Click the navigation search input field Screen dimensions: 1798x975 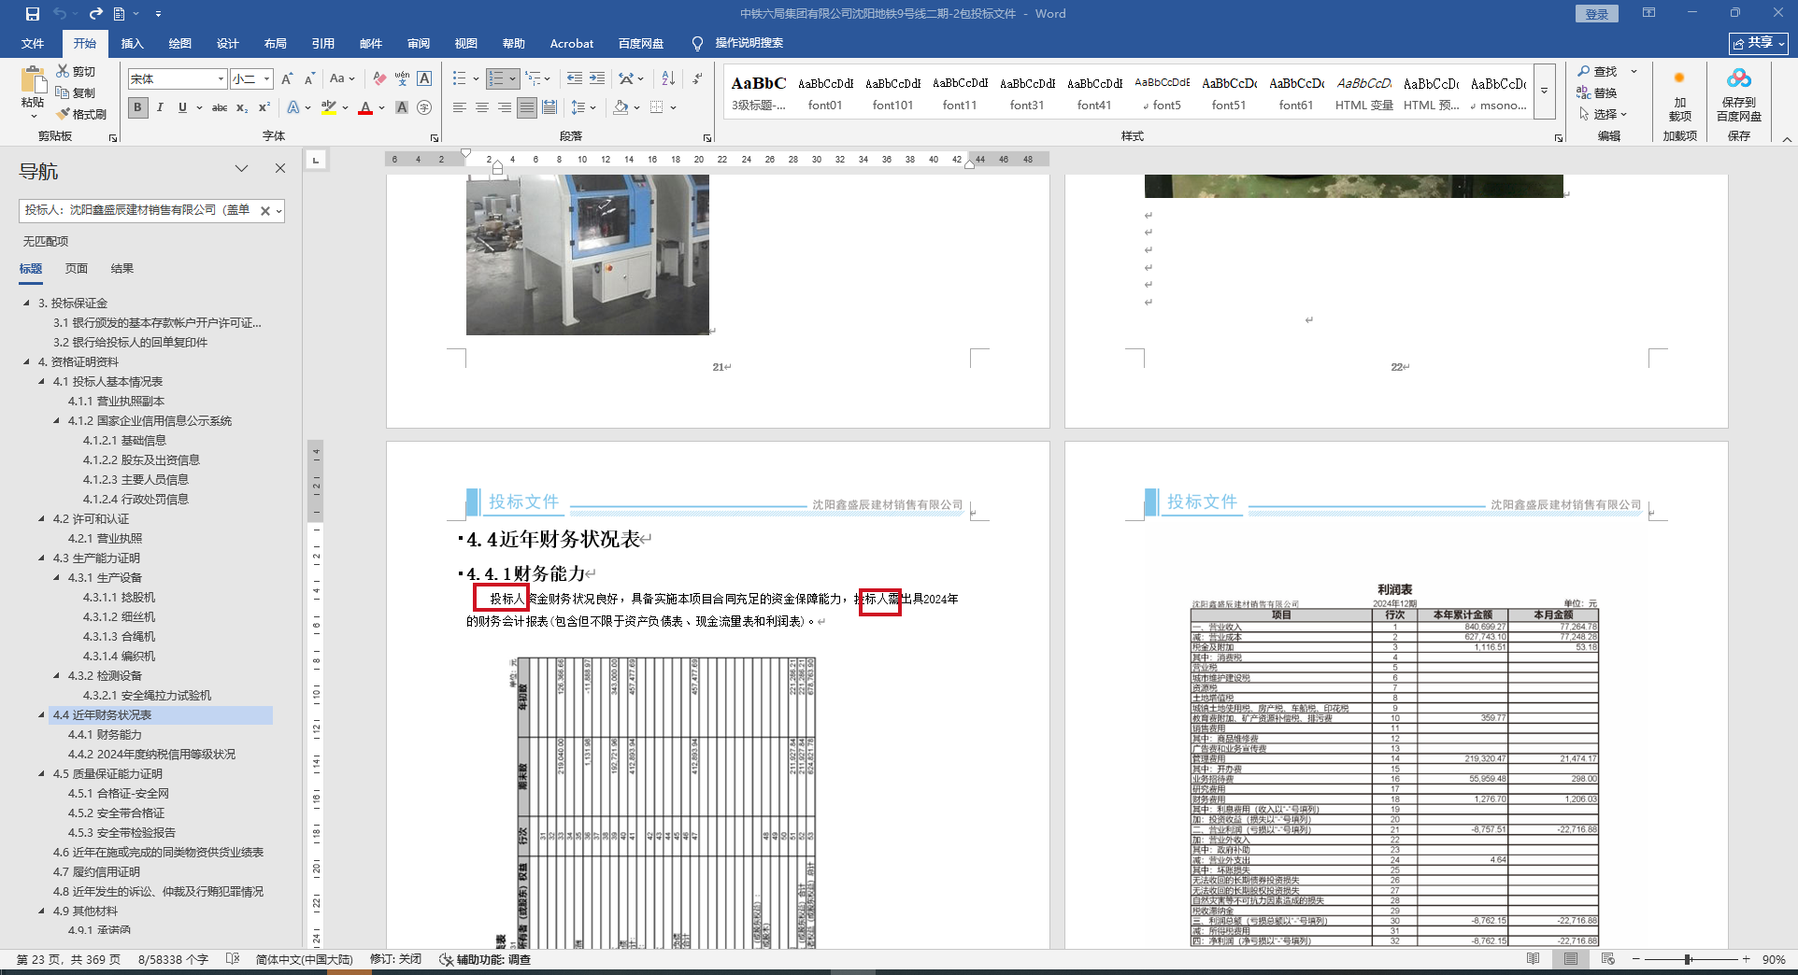coord(137,211)
